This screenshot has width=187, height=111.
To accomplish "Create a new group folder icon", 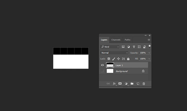I will 132,84.
